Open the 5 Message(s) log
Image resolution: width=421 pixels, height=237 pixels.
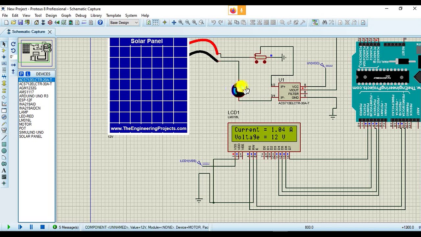click(66, 227)
